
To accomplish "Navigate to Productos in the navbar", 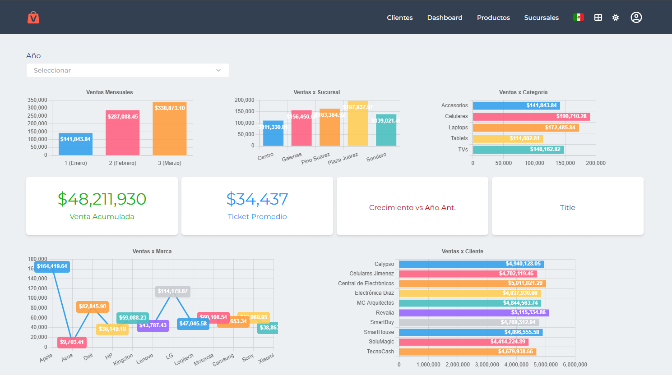I will [x=493, y=18].
